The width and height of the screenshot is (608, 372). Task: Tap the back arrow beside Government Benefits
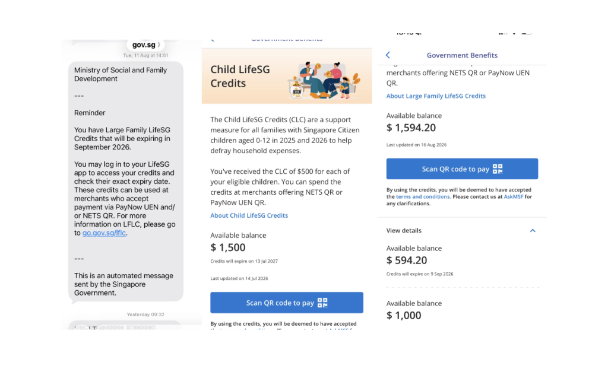click(388, 55)
